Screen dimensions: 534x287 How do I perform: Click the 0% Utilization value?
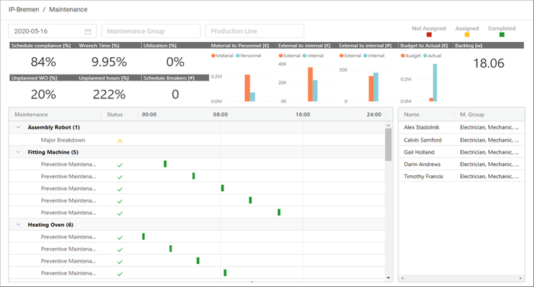[175, 62]
